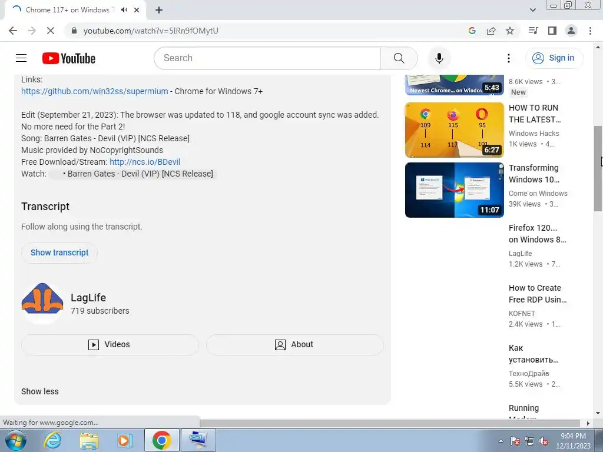This screenshot has width=603, height=452.
Task: Open the YouTube hamburger guide menu
Action: [21, 58]
